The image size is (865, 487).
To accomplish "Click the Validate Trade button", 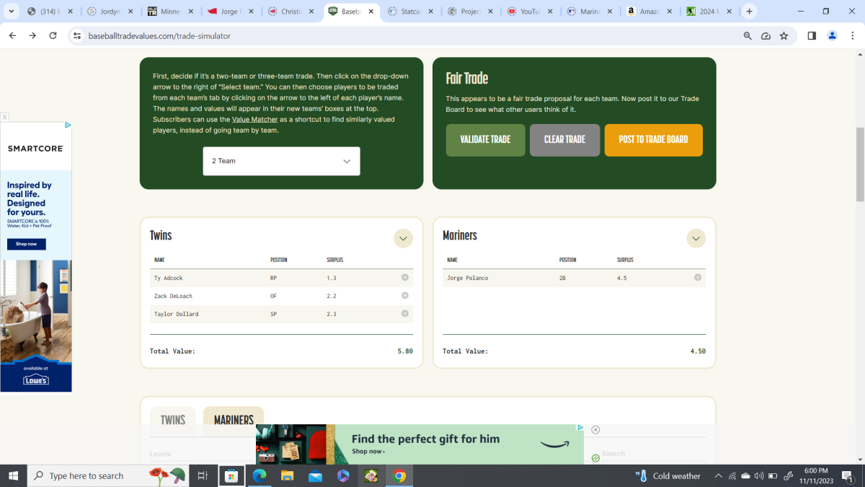I will (x=485, y=139).
